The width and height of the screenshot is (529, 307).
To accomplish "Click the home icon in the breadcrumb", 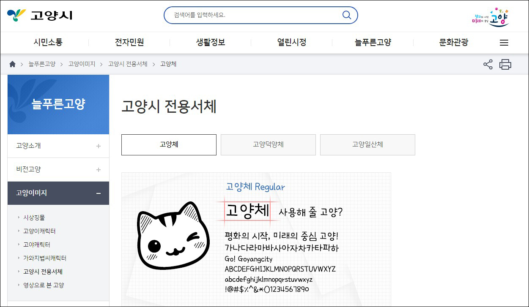I will click(12, 64).
